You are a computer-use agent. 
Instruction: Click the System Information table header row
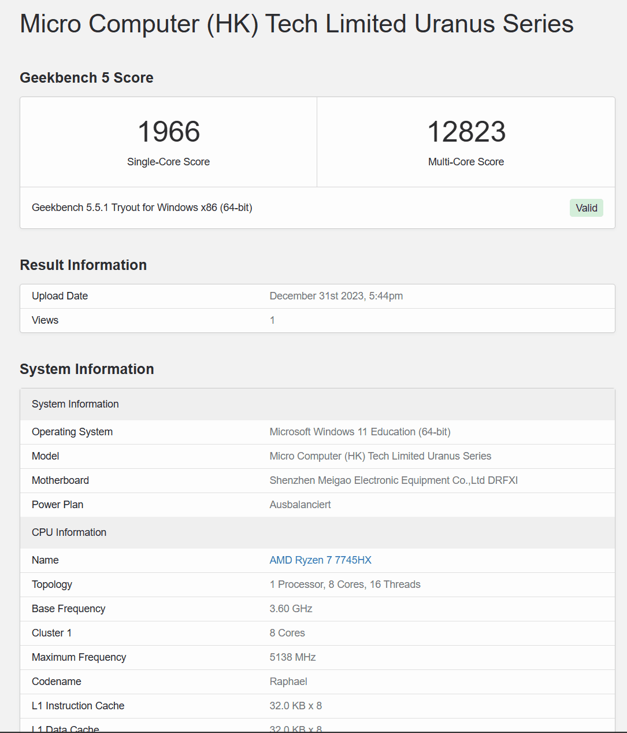[317, 404]
